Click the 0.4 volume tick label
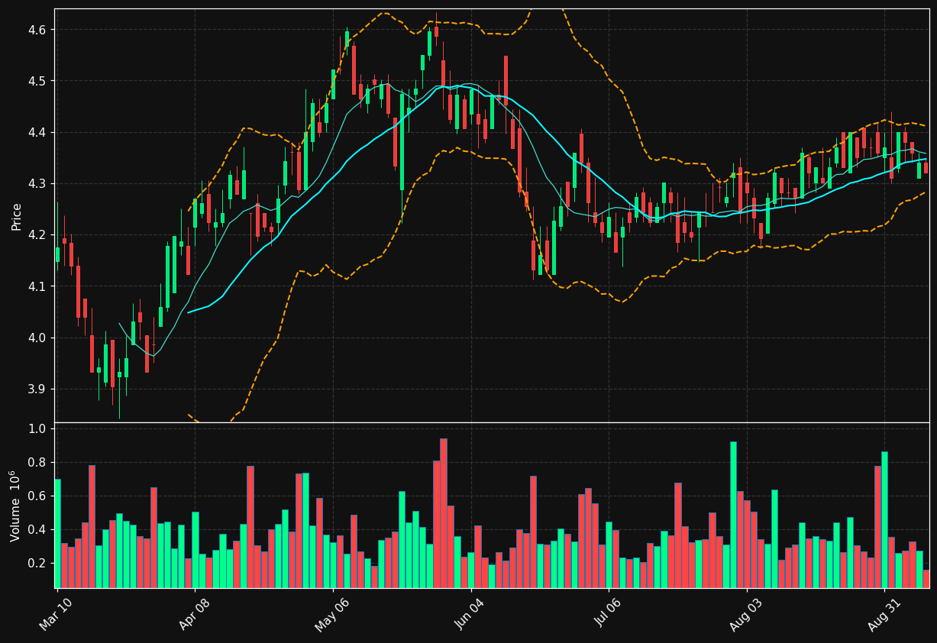The height and width of the screenshot is (643, 937). click(37, 530)
